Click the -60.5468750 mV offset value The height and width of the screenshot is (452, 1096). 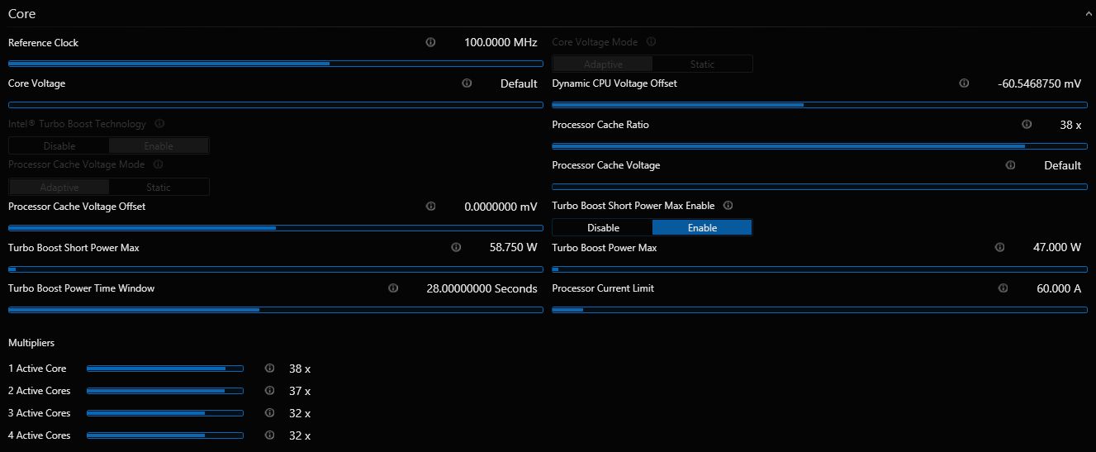pyautogui.click(x=1040, y=83)
